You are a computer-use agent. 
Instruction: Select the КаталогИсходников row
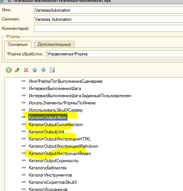pyautogui.click(x=48, y=189)
